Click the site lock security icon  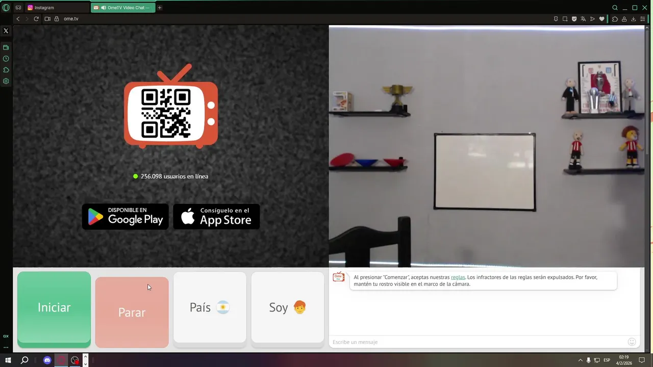click(57, 19)
